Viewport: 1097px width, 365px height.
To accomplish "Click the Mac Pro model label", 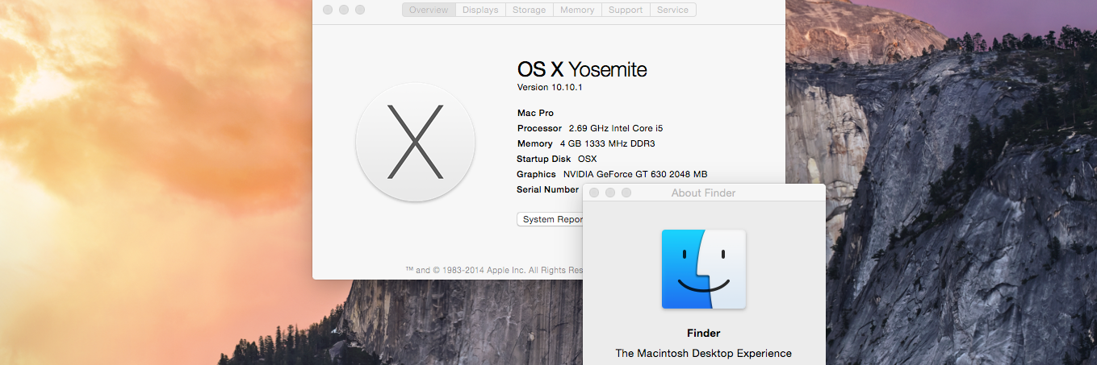I will [535, 113].
